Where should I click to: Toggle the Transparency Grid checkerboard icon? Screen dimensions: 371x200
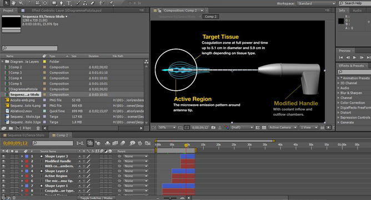click(264, 127)
